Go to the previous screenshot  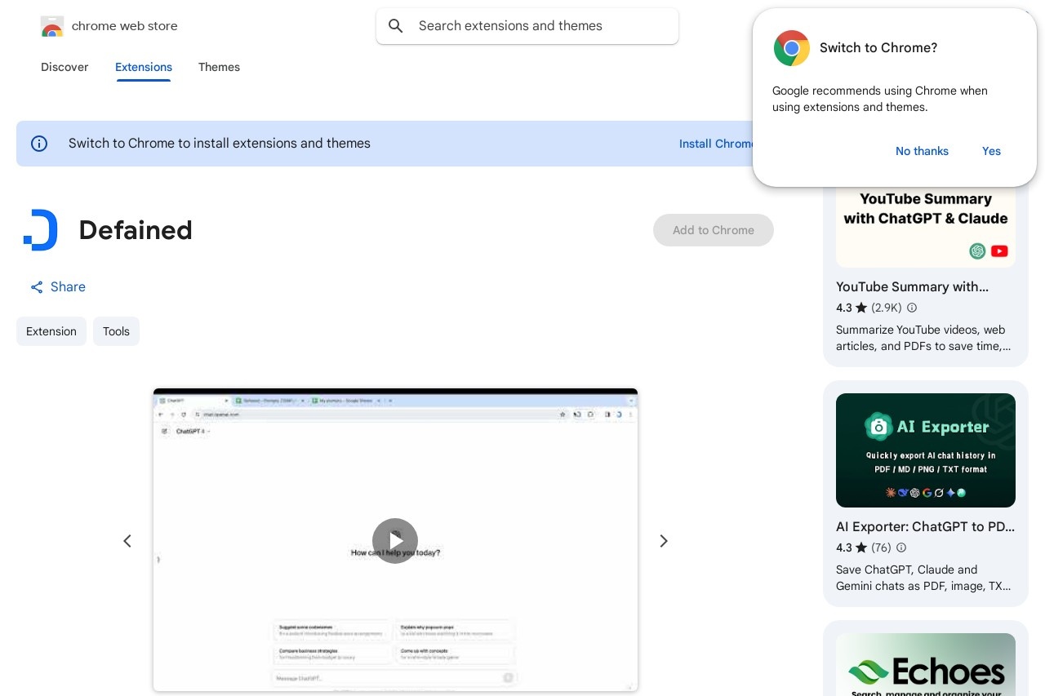(127, 541)
